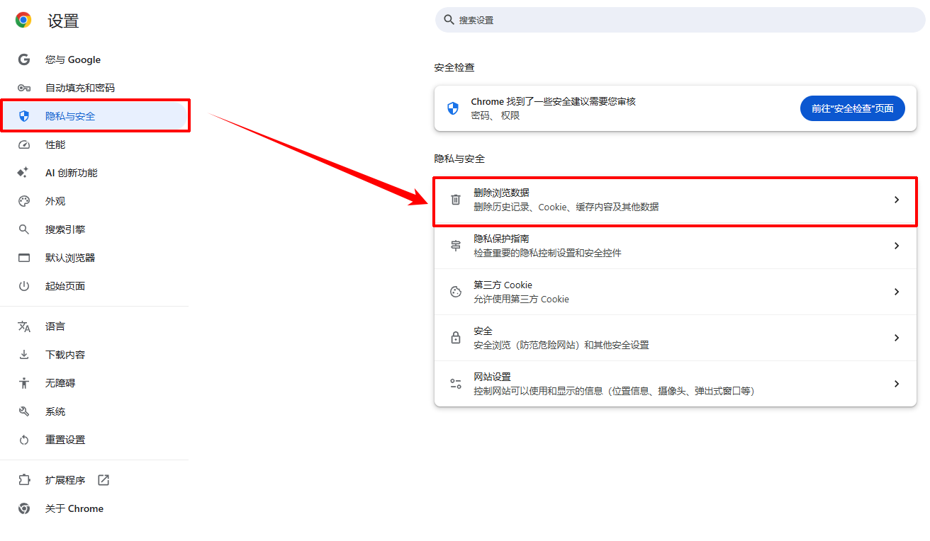Screen dimensions: 930x541
Task: Click 隐私保护指南 row title
Action: point(501,239)
